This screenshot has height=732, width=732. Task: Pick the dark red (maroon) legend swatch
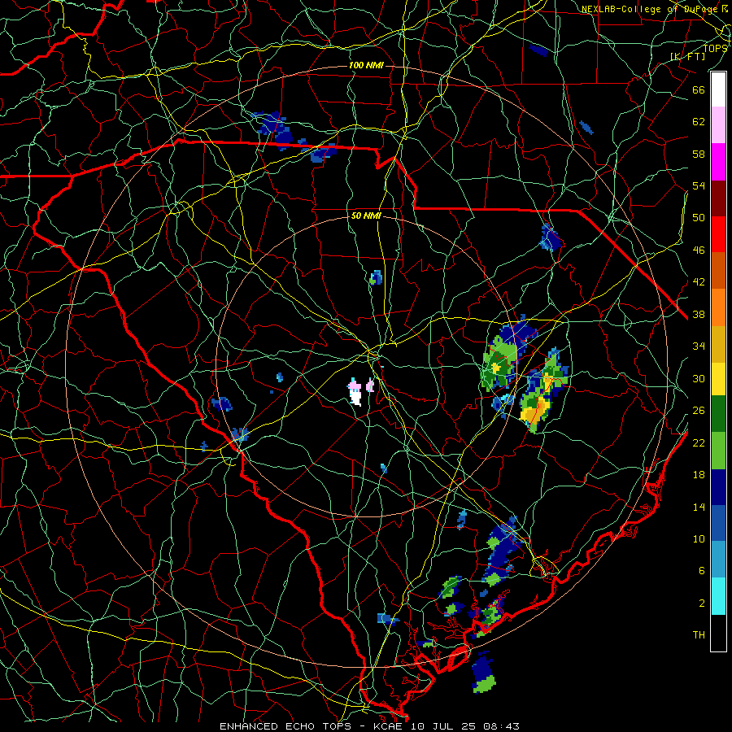point(718,198)
